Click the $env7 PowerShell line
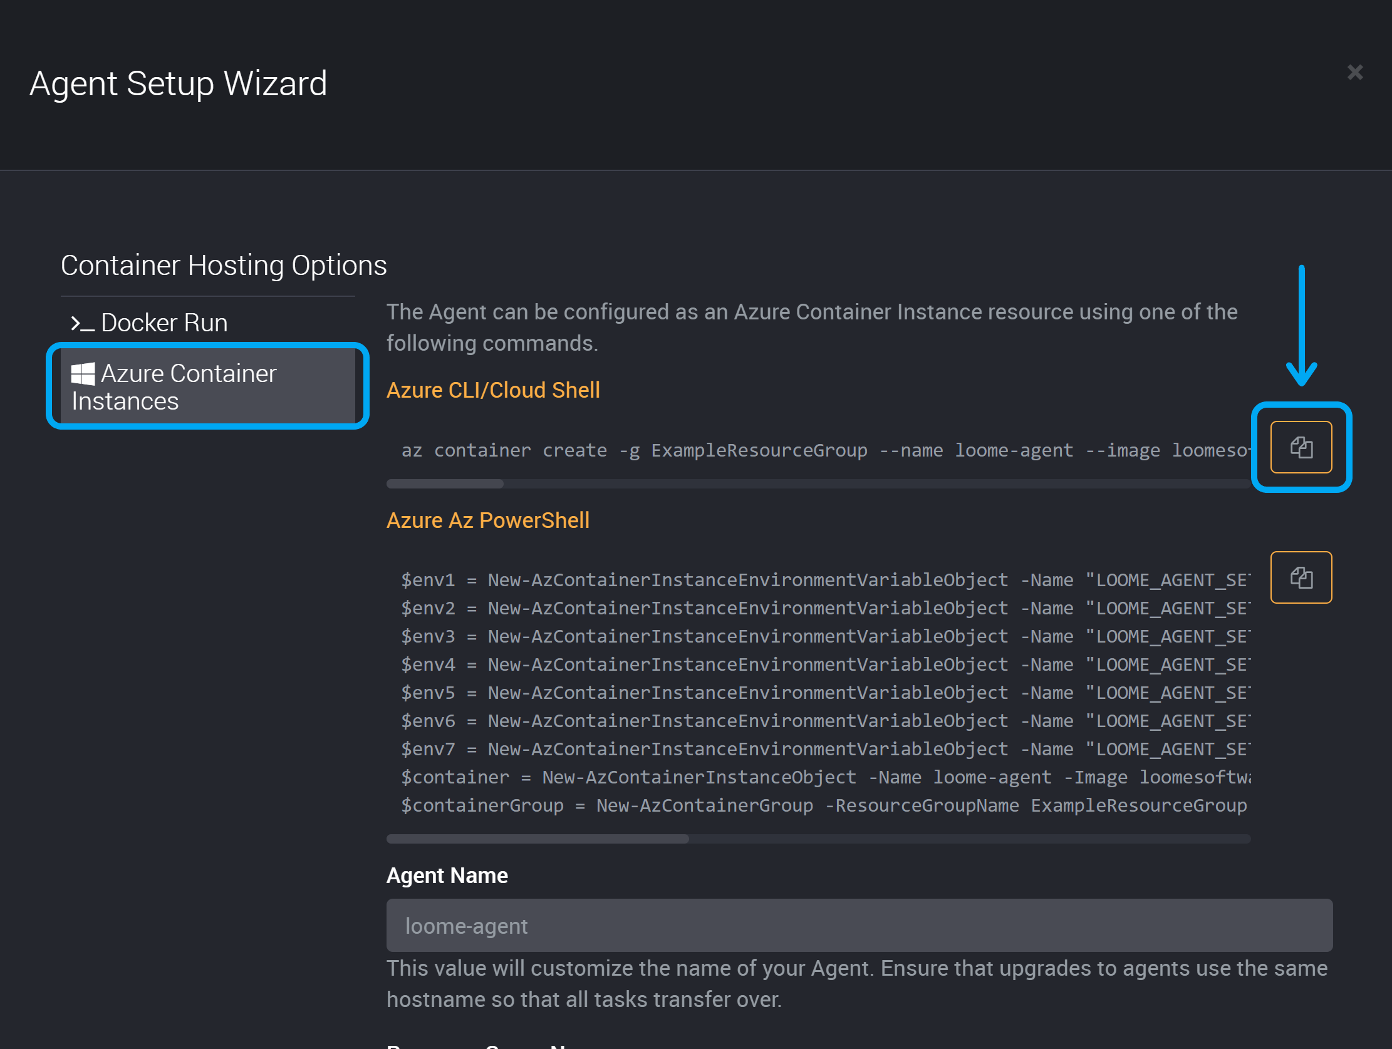 click(x=826, y=750)
